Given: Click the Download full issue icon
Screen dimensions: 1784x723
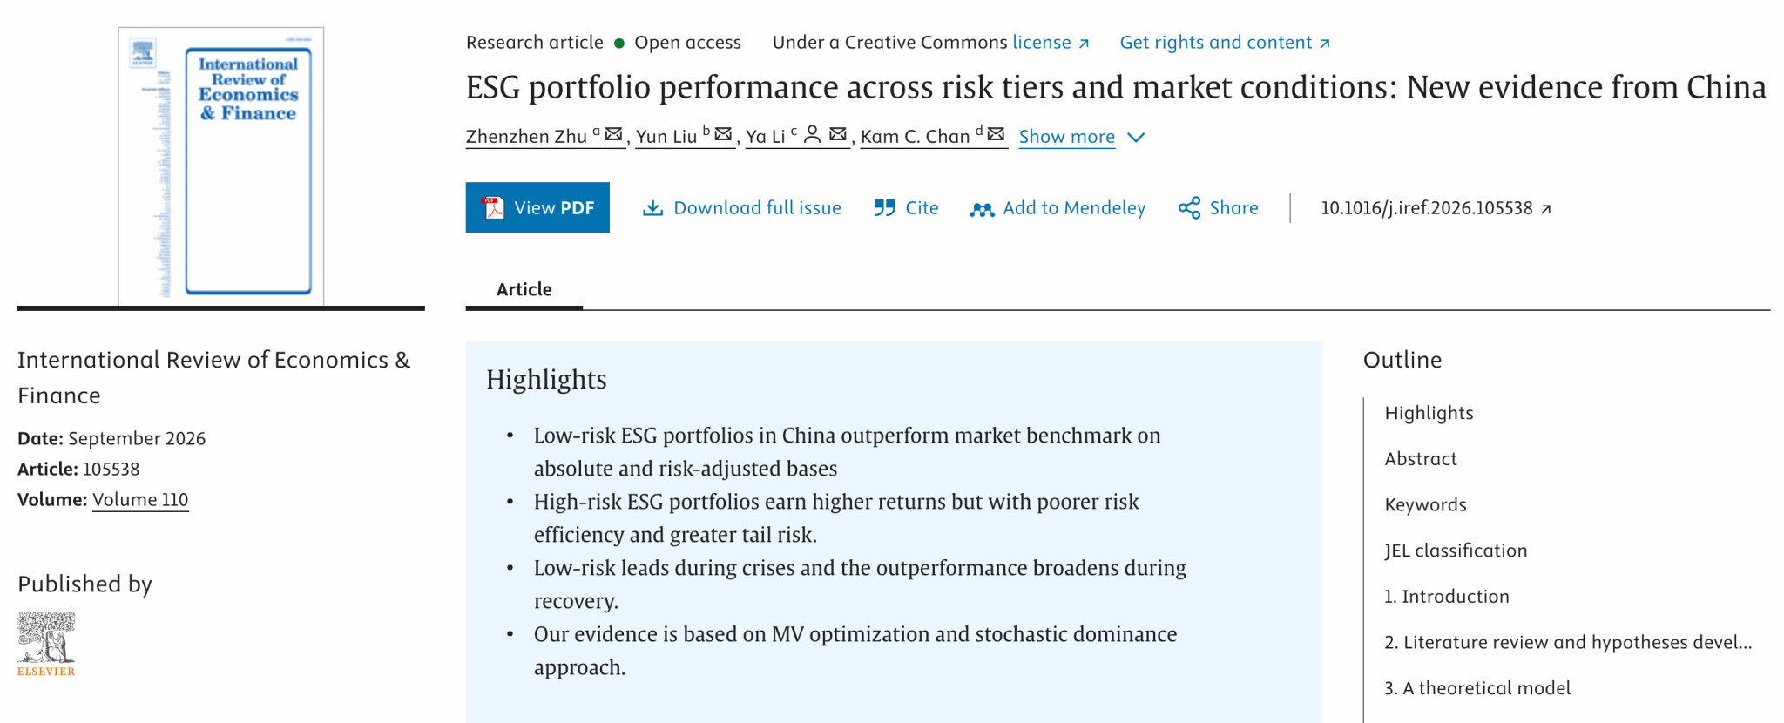Looking at the screenshot, I should [x=652, y=207].
